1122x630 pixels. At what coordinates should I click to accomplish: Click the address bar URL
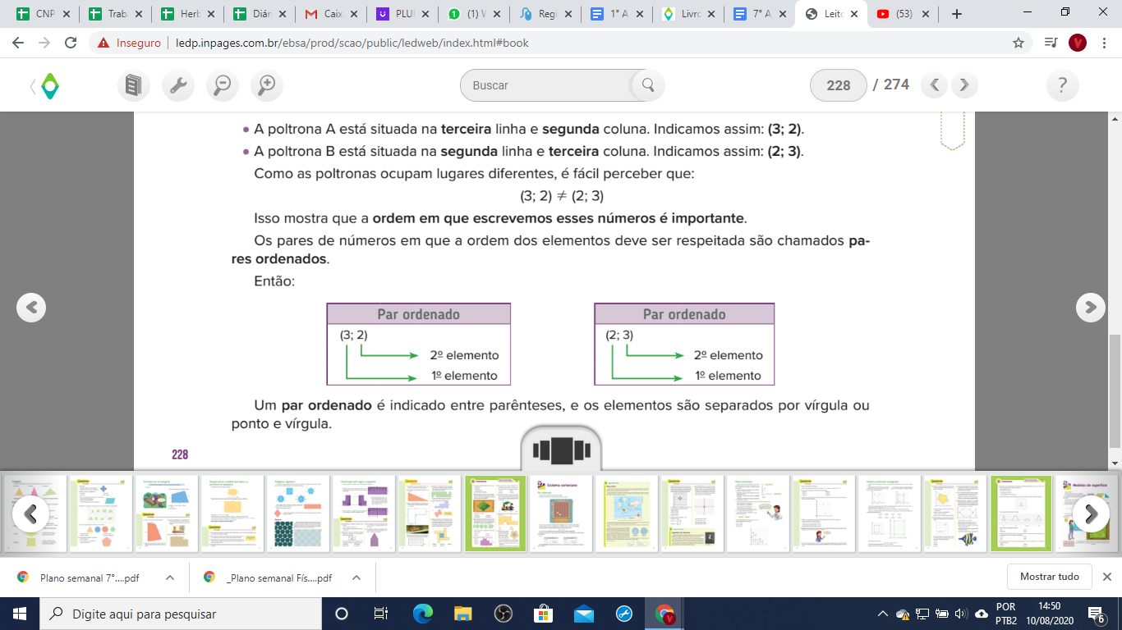pos(352,43)
